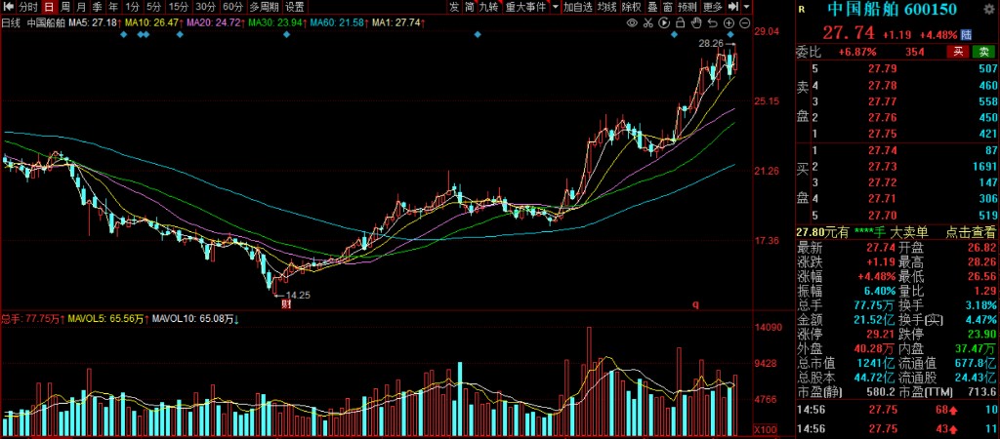This screenshot has height=439, width=1000.
Task: Zoom in with the plus circle icon
Action: [x=729, y=21]
